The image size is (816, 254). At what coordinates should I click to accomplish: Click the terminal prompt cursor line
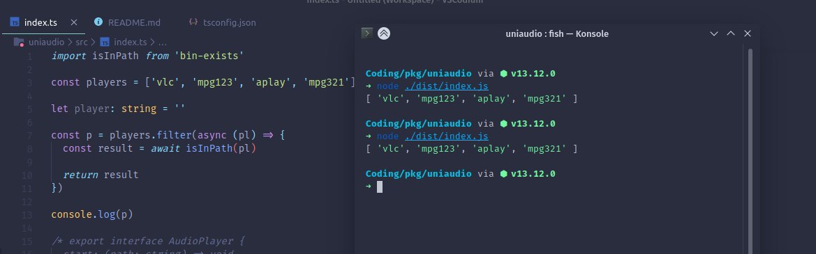point(379,186)
